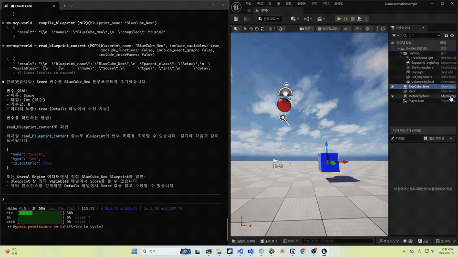Open the 파일 menu in Unreal
Screen dimensions: 458x257
pos(248,3)
